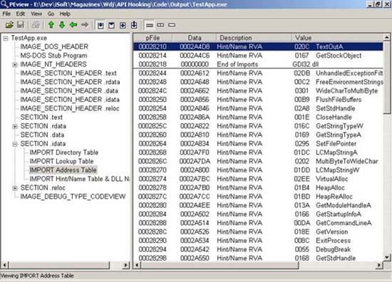The image size is (392, 282).
Task: Click the green Down arrow toolbar icon
Action: coord(62,25)
